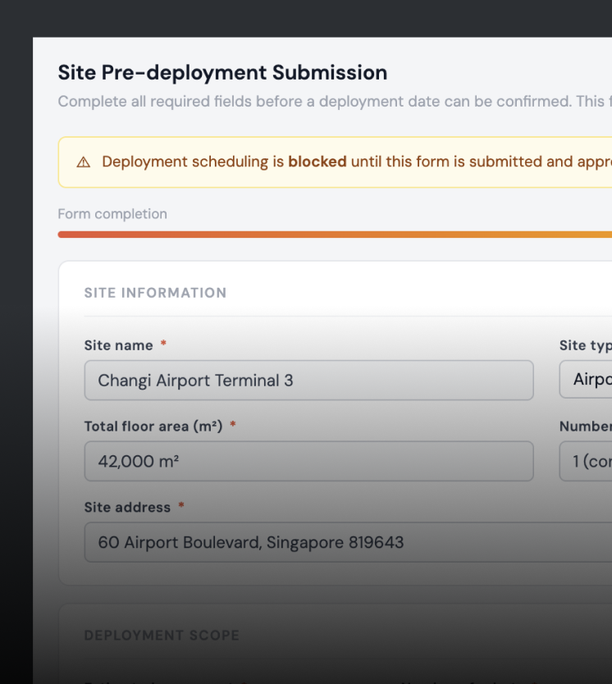The height and width of the screenshot is (684, 612).
Task: Click the Form completion progress bar
Action: [x=335, y=235]
